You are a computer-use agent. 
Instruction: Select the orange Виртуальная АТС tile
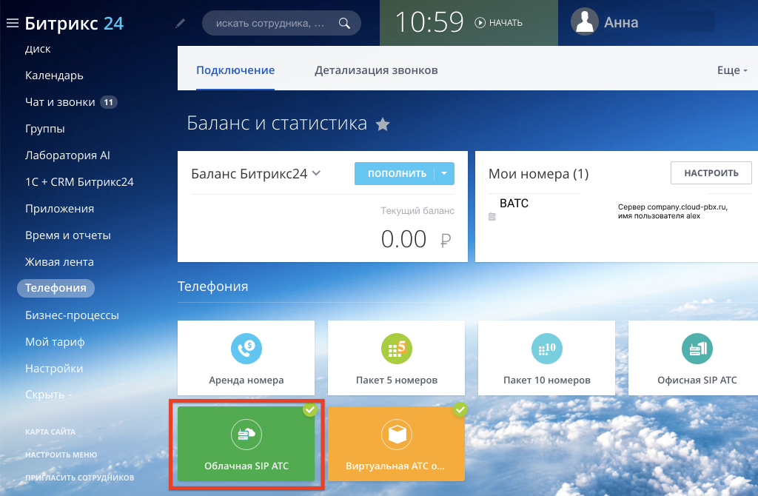click(396, 444)
